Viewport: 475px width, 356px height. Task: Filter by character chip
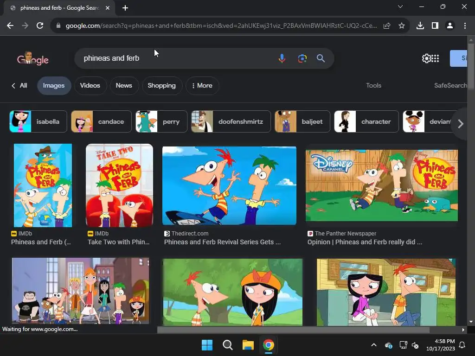[366, 121]
